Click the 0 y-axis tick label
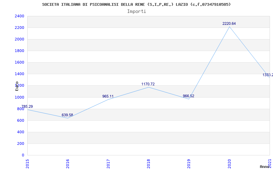This screenshot has height=170, width=273. coord(23,155)
